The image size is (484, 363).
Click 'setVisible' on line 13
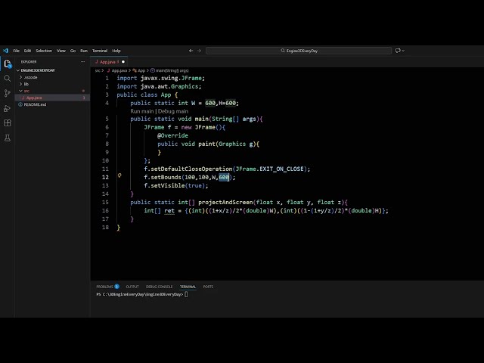coord(168,186)
